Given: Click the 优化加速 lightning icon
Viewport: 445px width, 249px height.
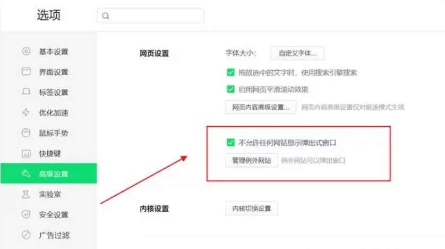Looking at the screenshot, I should click(26, 112).
